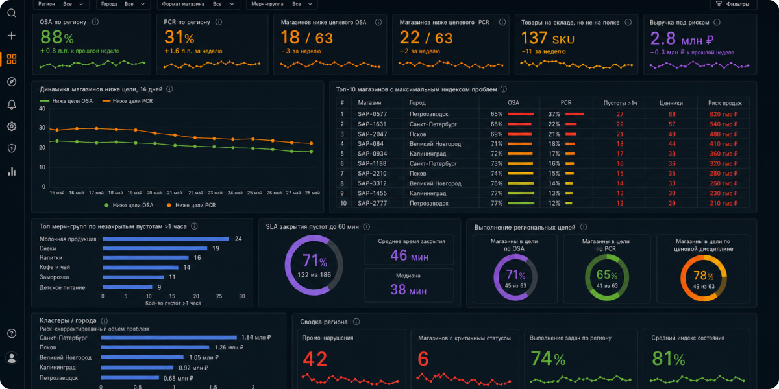Open the shield security icon
779x389 pixels.
click(11, 148)
